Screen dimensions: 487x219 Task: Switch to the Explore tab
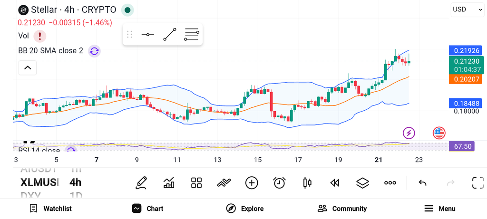pos(245,209)
